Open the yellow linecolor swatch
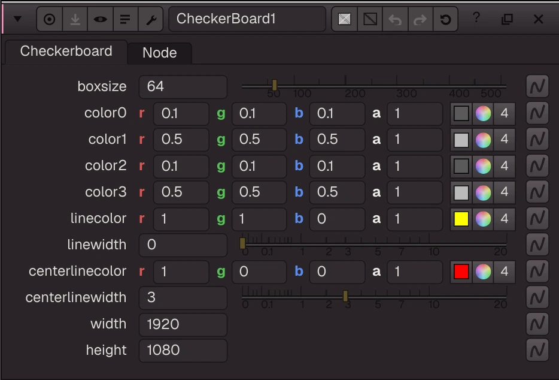The width and height of the screenshot is (559, 380). (461, 219)
